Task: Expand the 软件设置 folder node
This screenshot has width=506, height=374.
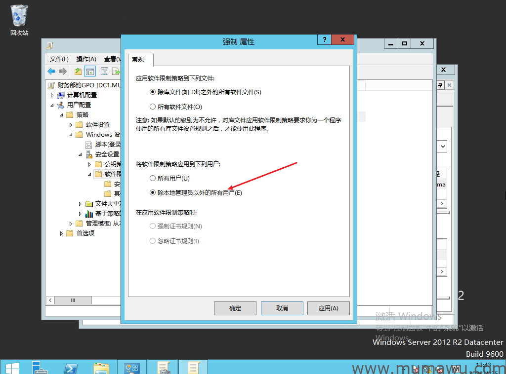Action: 71,125
